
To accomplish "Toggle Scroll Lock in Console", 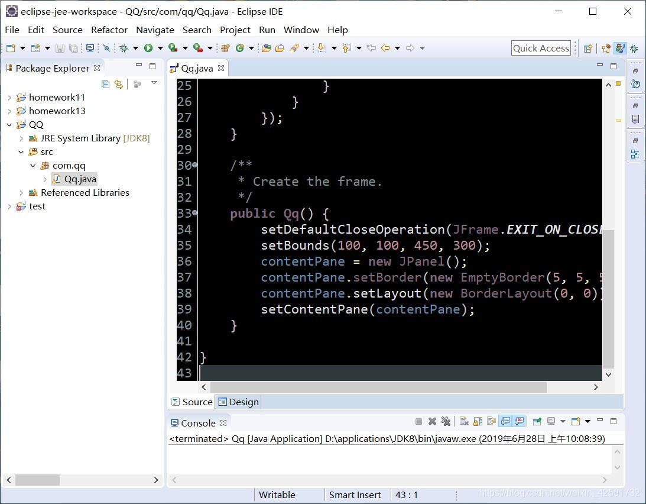I will pos(478,422).
